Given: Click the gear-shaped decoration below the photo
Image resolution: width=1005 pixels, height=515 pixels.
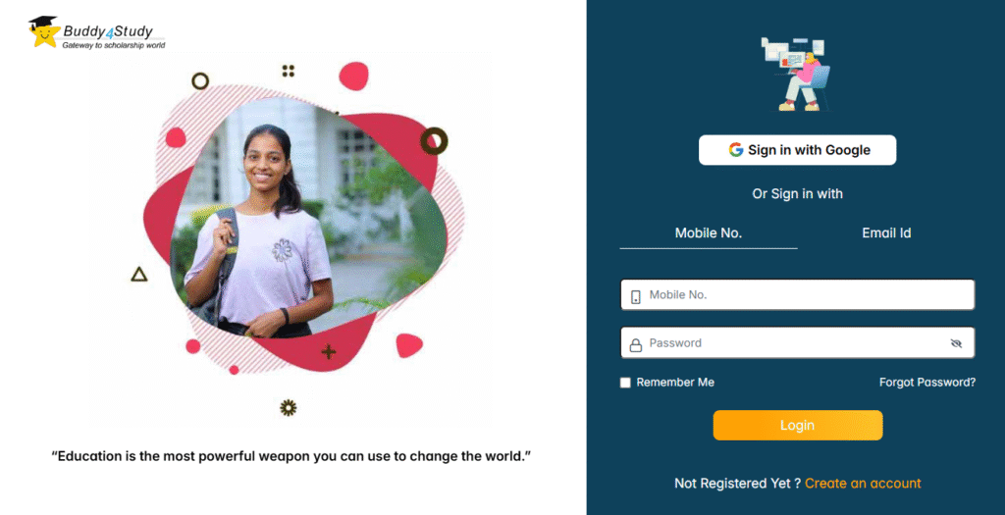Looking at the screenshot, I should [x=289, y=407].
